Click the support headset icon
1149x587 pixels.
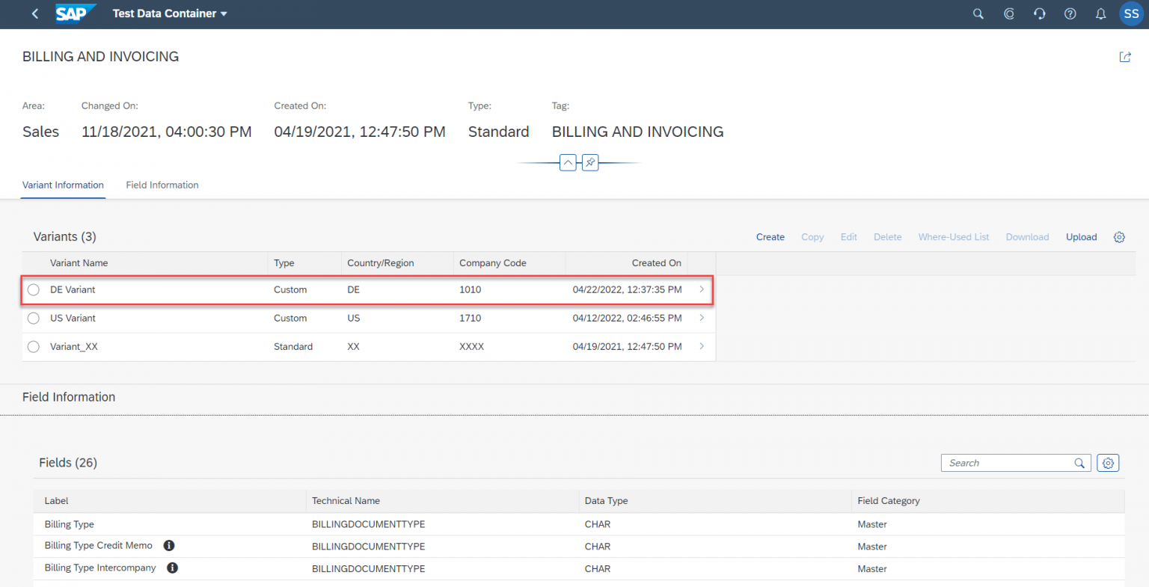coord(1039,13)
